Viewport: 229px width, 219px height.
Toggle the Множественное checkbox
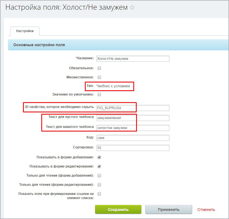coord(99,77)
